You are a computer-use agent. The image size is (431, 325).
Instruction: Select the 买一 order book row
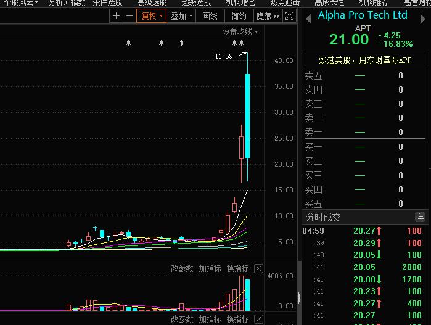tap(365, 147)
